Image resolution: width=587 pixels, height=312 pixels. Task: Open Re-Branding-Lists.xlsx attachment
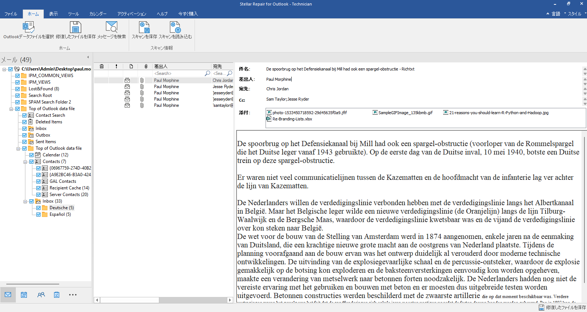click(289, 119)
